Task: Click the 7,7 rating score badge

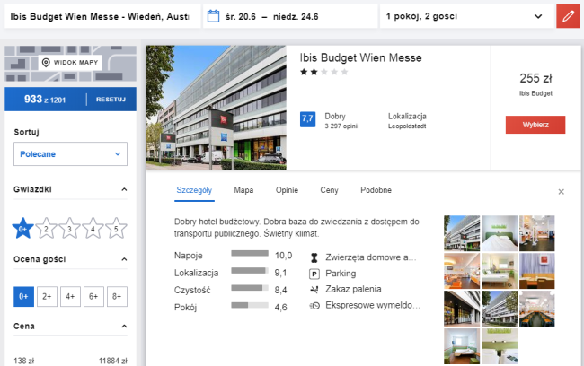Action: 307,118
